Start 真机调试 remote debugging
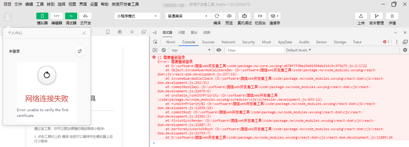 pos(245,16)
